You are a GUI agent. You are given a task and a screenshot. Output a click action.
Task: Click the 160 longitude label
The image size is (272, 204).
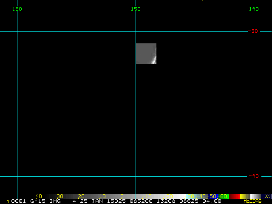[x=17, y=9]
